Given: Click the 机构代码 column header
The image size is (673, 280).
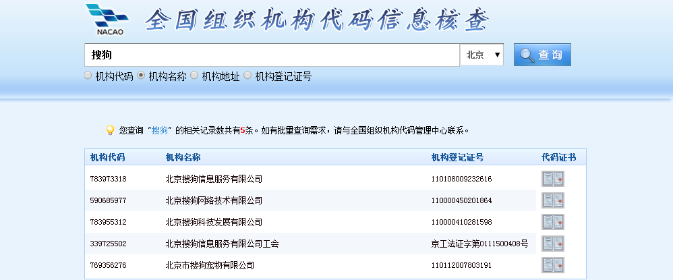Looking at the screenshot, I should [x=107, y=158].
